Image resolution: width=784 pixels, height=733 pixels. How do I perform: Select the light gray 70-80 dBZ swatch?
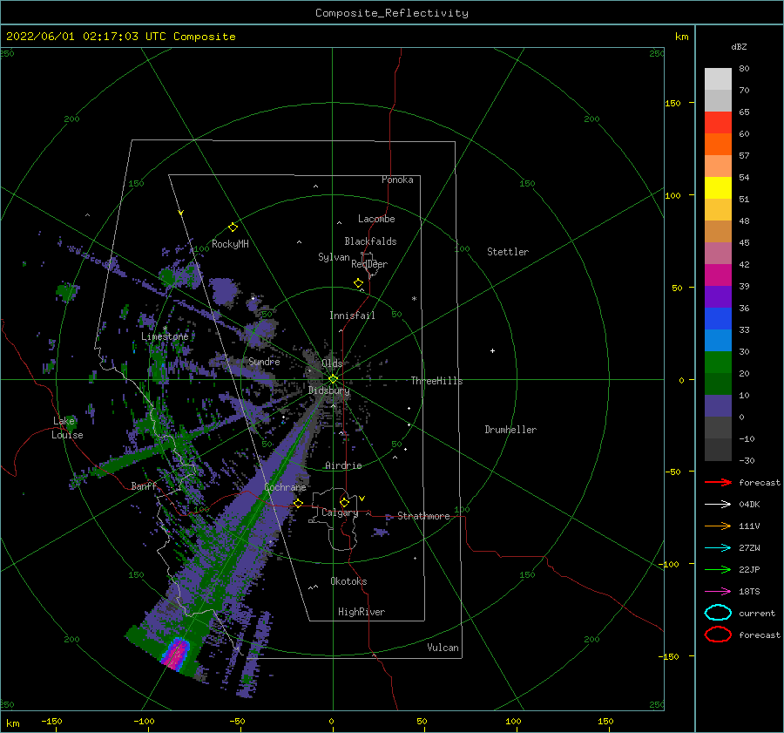(x=718, y=79)
